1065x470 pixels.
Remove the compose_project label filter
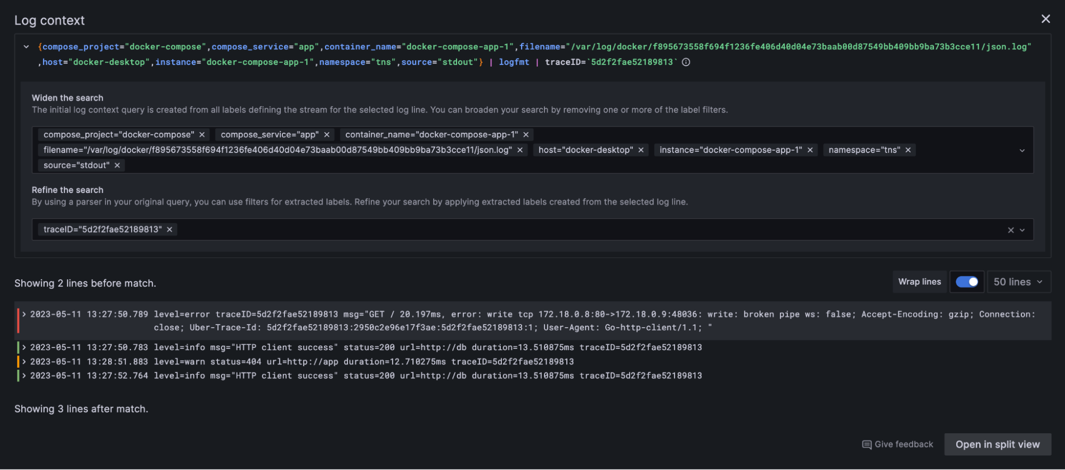(202, 135)
